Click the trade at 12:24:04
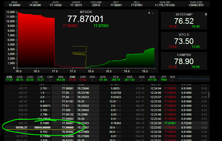This screenshot has width=222, height=141. tap(179, 89)
